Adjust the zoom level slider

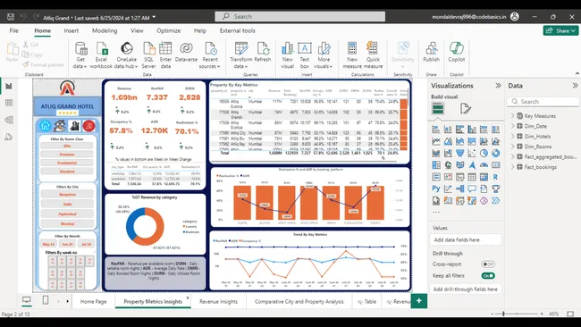(x=503, y=314)
